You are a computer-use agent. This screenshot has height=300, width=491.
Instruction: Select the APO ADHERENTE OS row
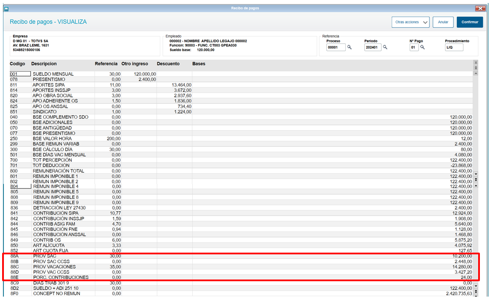click(x=241, y=101)
